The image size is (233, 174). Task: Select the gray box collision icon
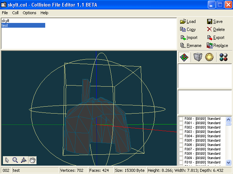pos(197,57)
